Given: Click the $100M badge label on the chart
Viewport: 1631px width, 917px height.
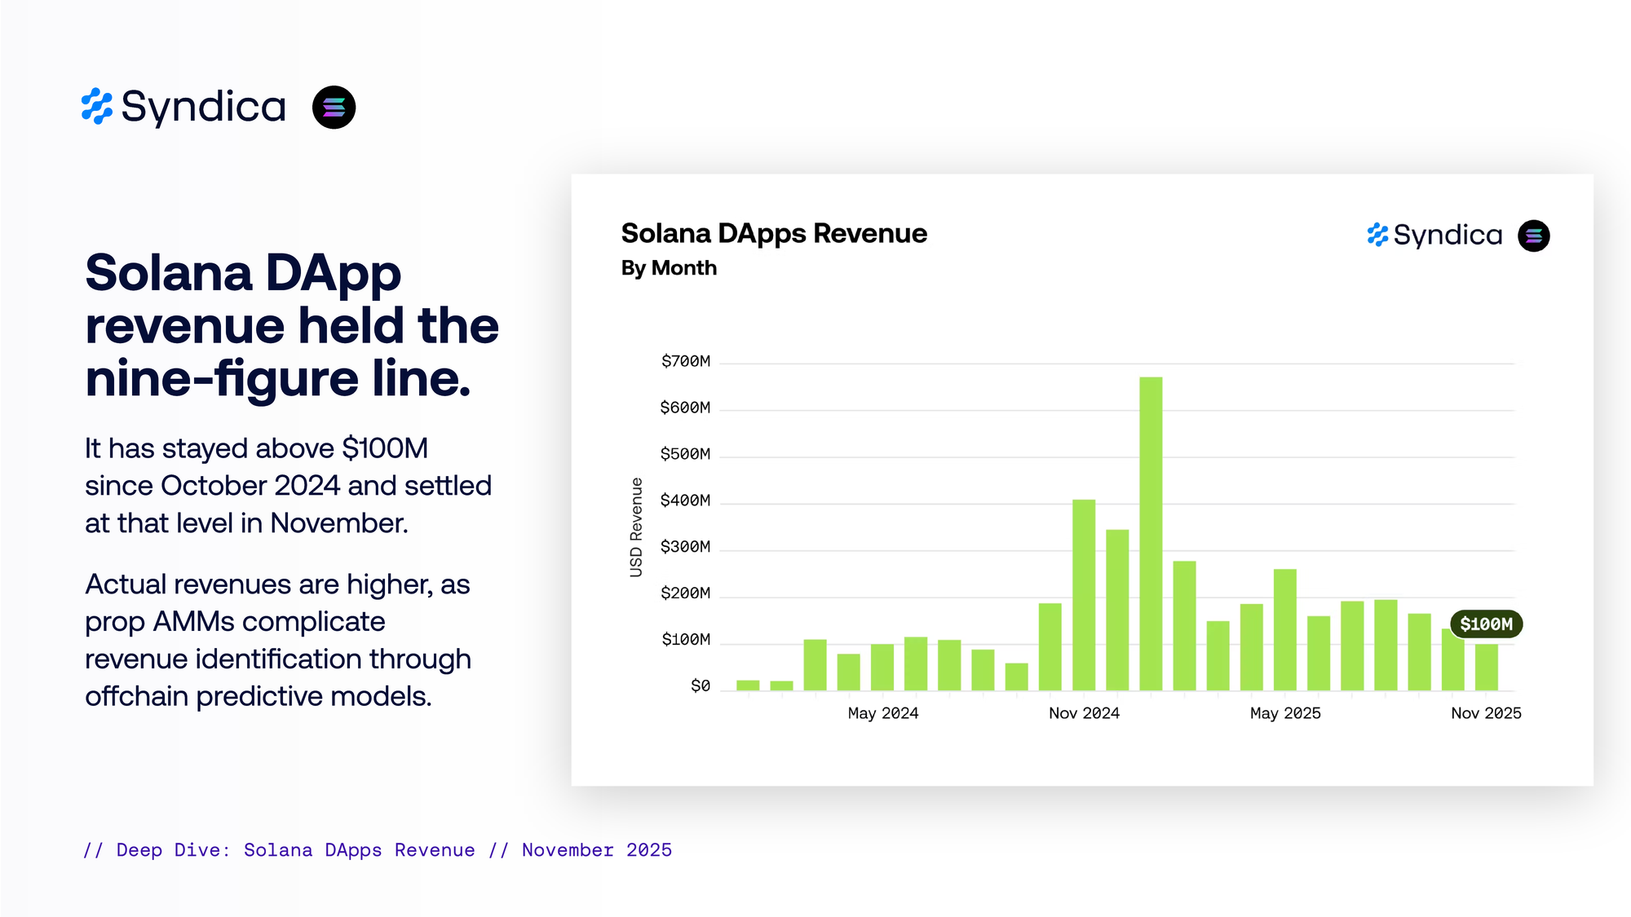Looking at the screenshot, I should click(x=1486, y=624).
